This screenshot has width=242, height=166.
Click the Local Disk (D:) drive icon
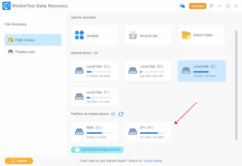(133, 70)
